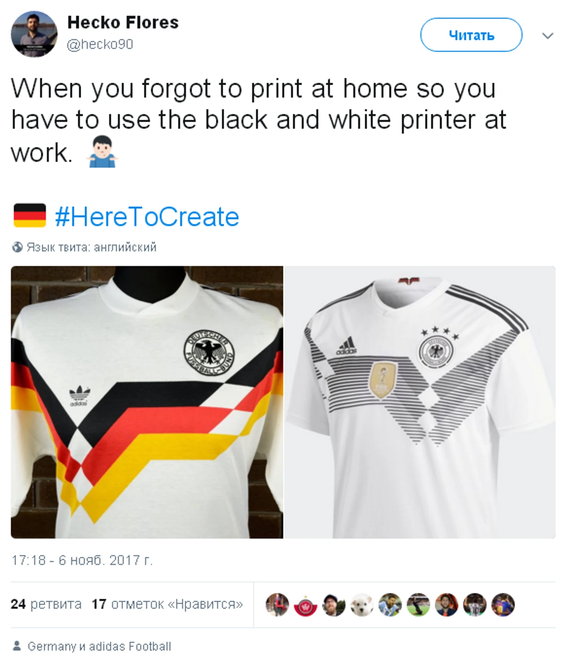Click the Читать follow button
Viewport: 570px width, 662px height.
pyautogui.click(x=471, y=35)
